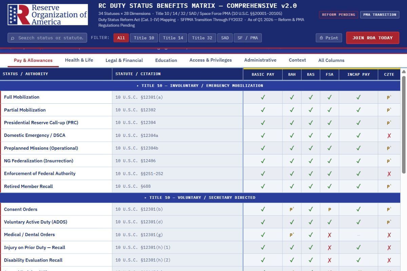Select the All filter

click(x=121, y=38)
